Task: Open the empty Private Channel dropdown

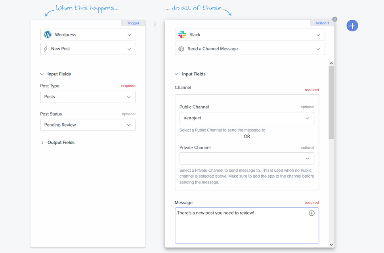Action: [x=247, y=158]
